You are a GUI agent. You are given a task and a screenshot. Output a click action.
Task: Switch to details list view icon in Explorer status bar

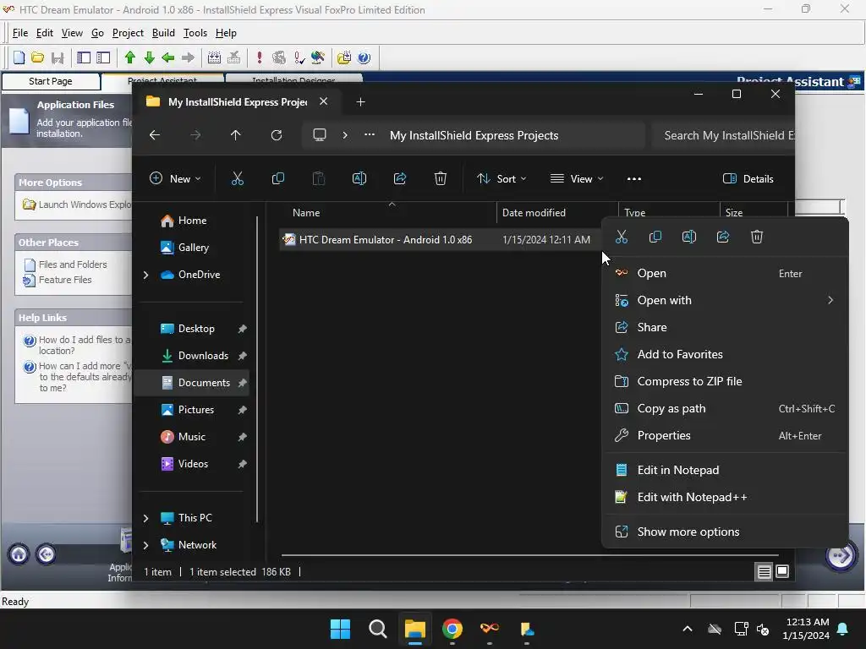764,572
